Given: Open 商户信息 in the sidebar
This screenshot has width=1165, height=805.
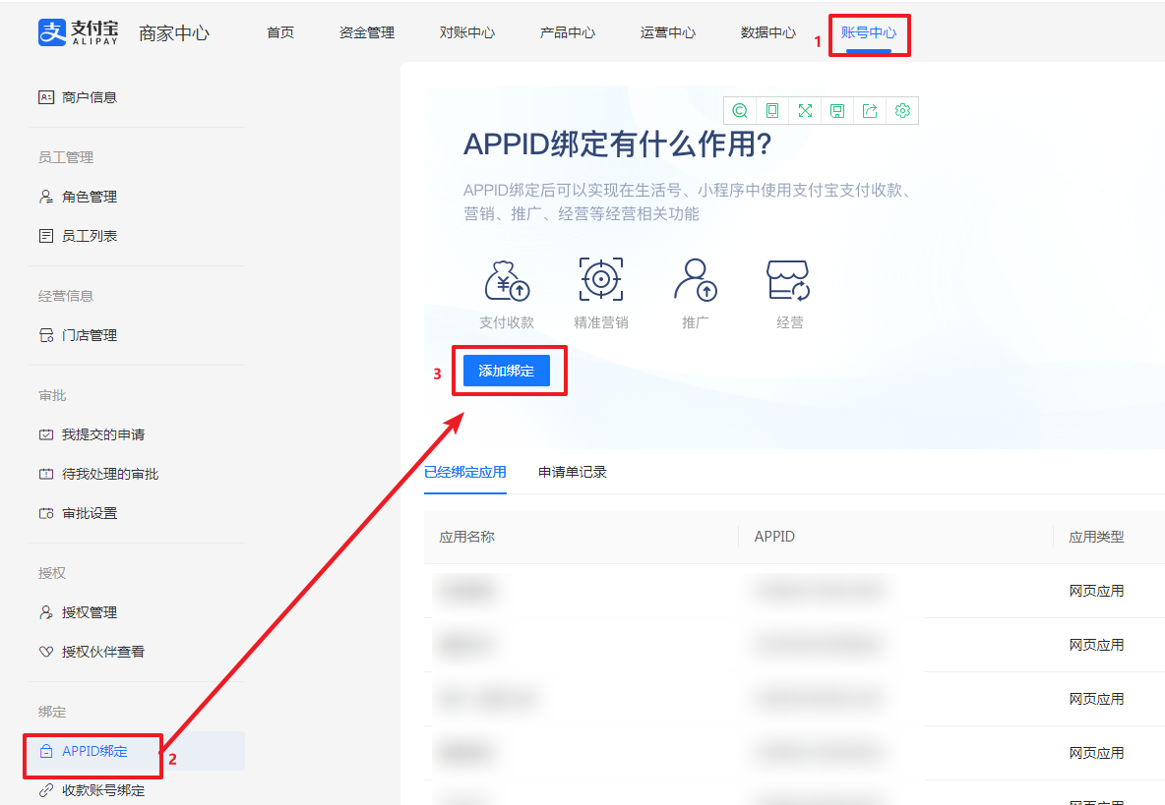Looking at the screenshot, I should point(78,97).
